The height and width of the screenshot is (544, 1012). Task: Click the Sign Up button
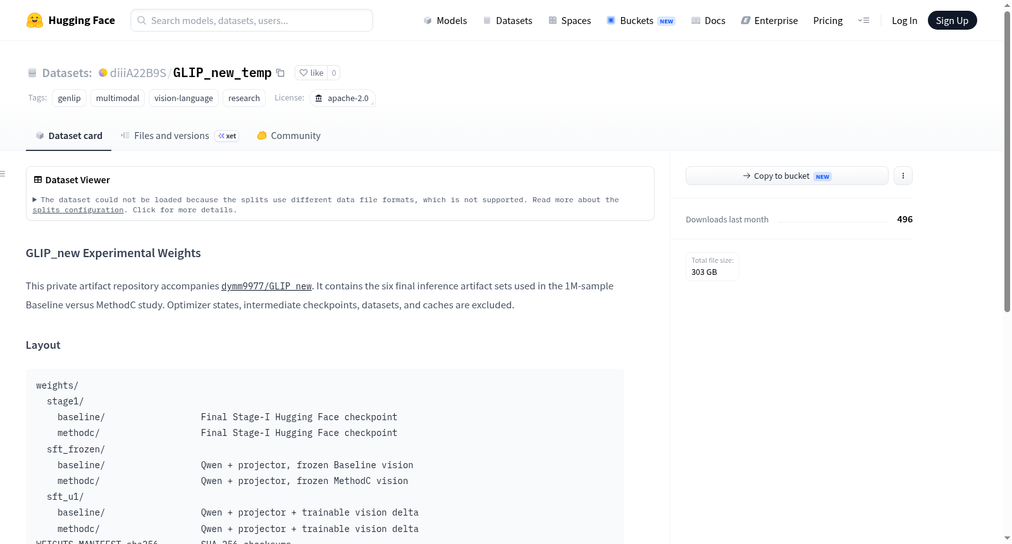pos(952,20)
